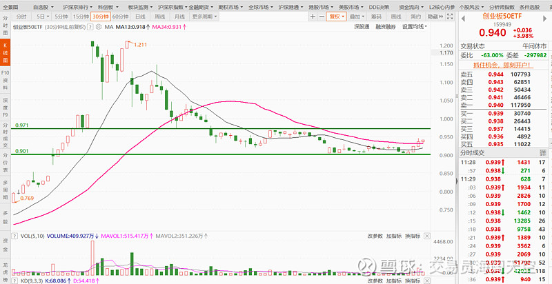The height and width of the screenshot is (284, 552).
Task: Click the 画线 drawing button
Action: click(x=396, y=16)
